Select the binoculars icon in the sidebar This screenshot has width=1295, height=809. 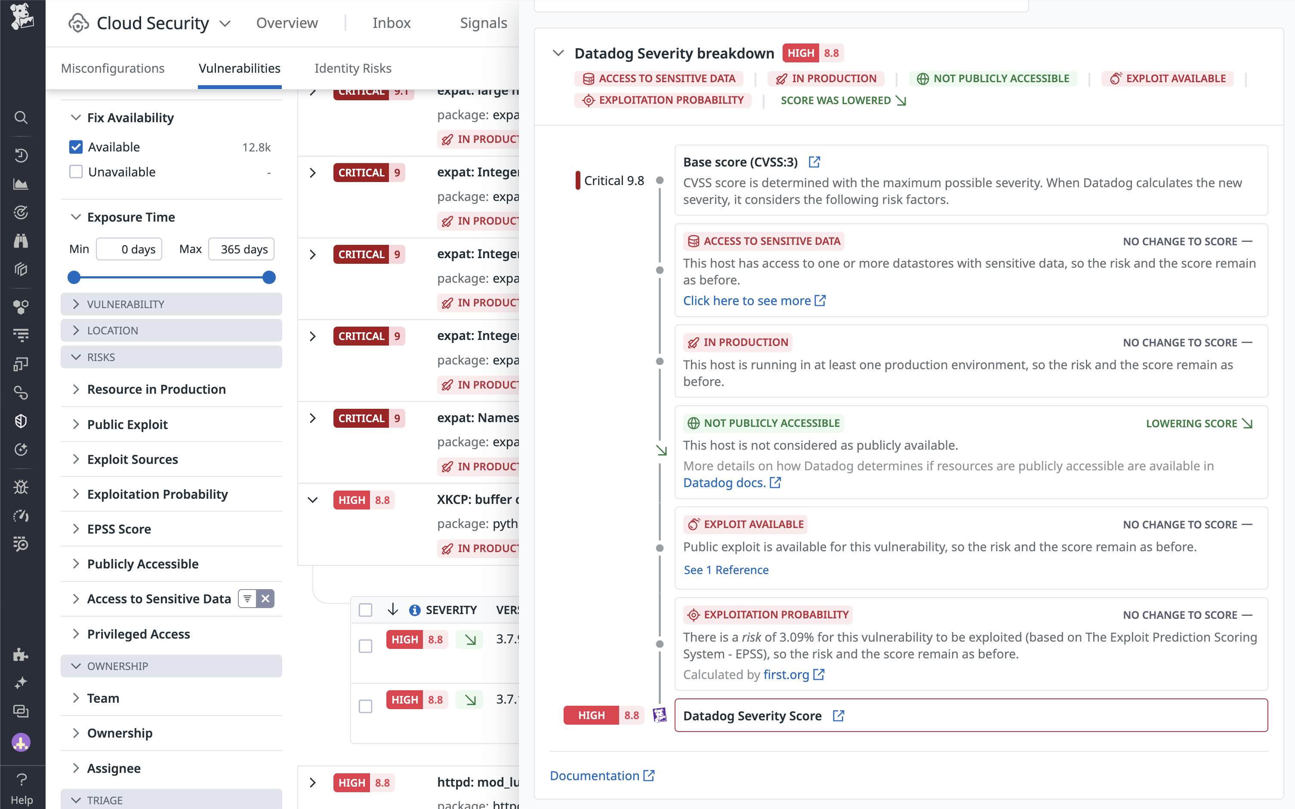pos(21,241)
